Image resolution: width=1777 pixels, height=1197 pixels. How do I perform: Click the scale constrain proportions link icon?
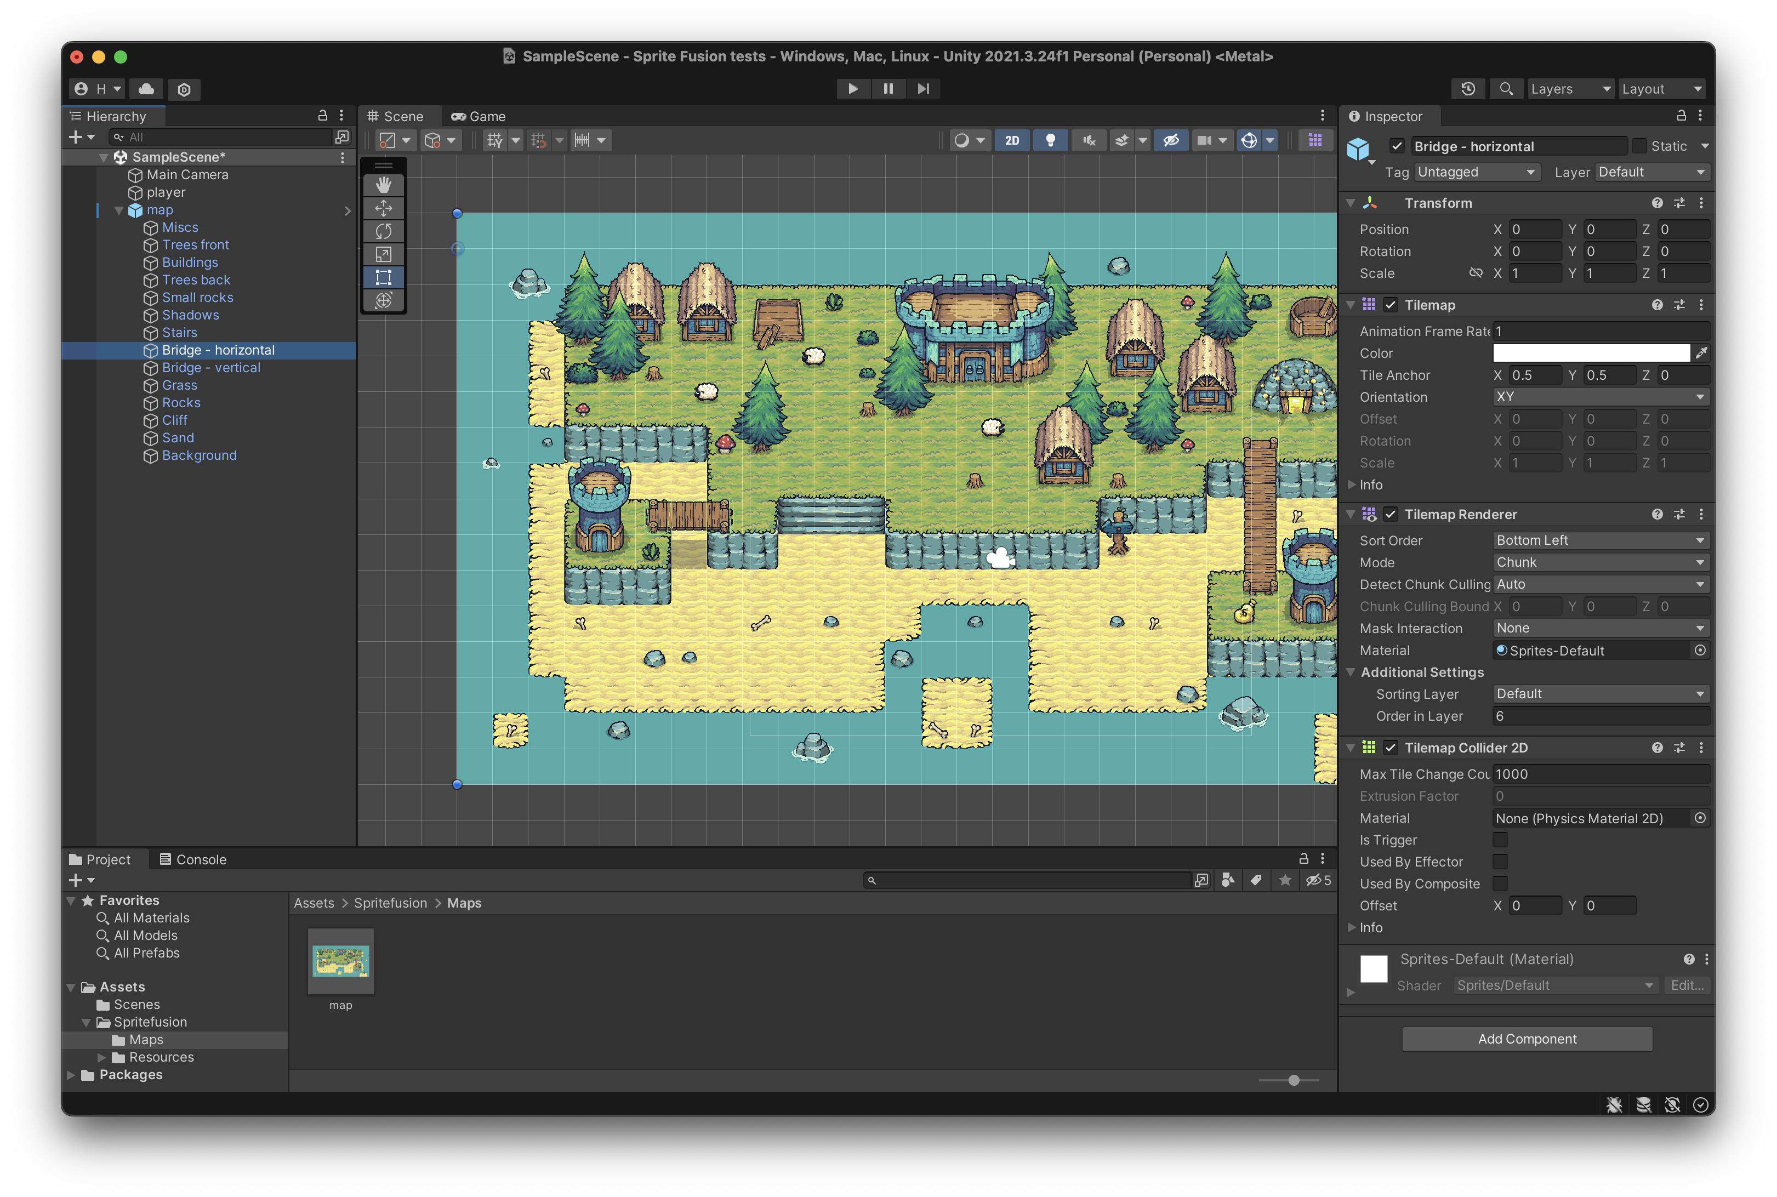(1476, 272)
